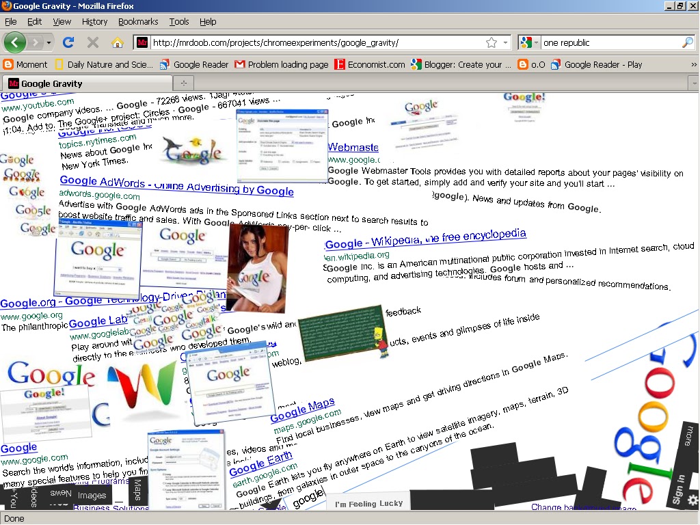The width and height of the screenshot is (700, 525).
Task: Open a new tab with plus button
Action: pos(183,83)
